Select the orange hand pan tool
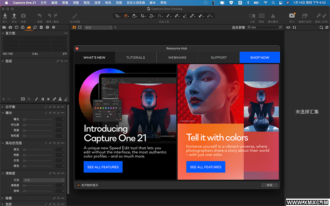The image size is (330, 206). pos(126,16)
